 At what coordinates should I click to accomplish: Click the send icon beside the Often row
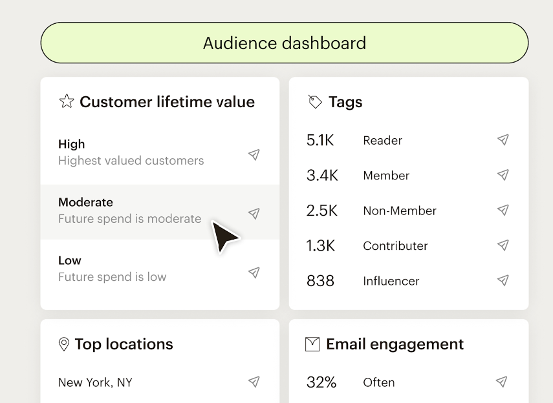tap(503, 382)
